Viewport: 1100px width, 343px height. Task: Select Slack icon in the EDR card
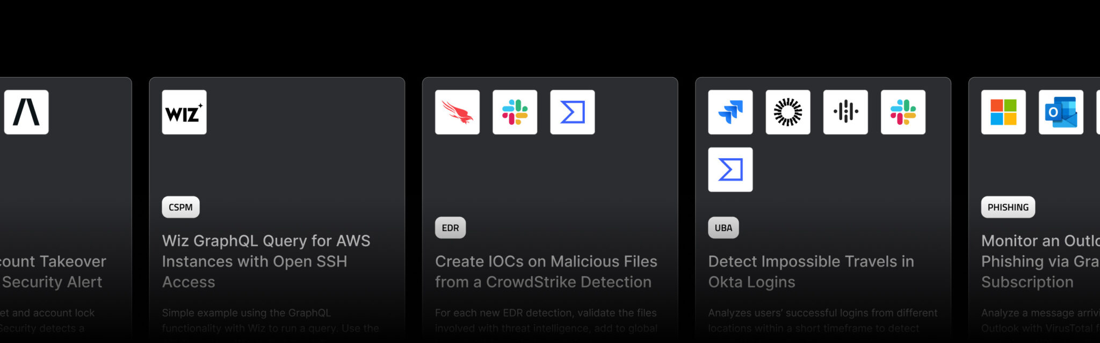[515, 112]
